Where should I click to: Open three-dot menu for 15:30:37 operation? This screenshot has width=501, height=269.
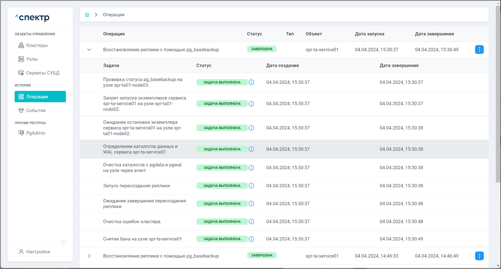pos(479,50)
